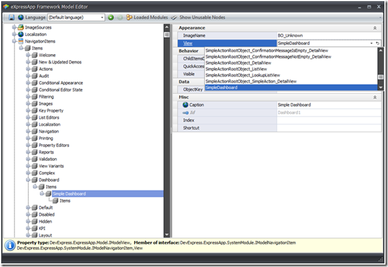
Task: Click the Simple Dashboard cube icon
Action: (x=49, y=194)
